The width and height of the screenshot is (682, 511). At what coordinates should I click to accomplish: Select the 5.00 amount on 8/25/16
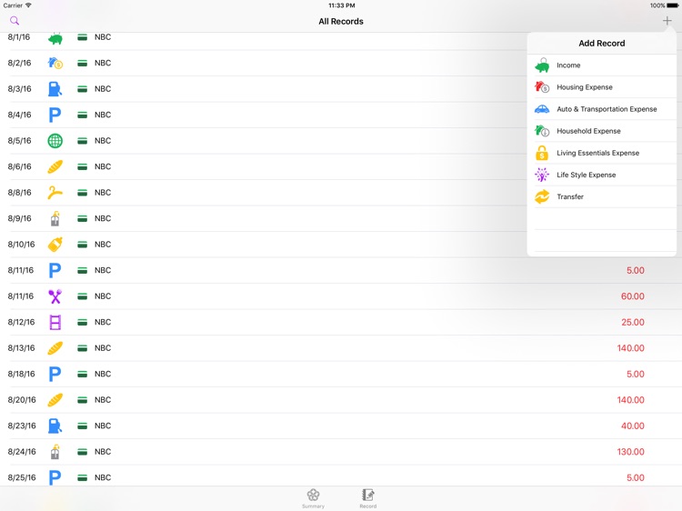click(635, 477)
